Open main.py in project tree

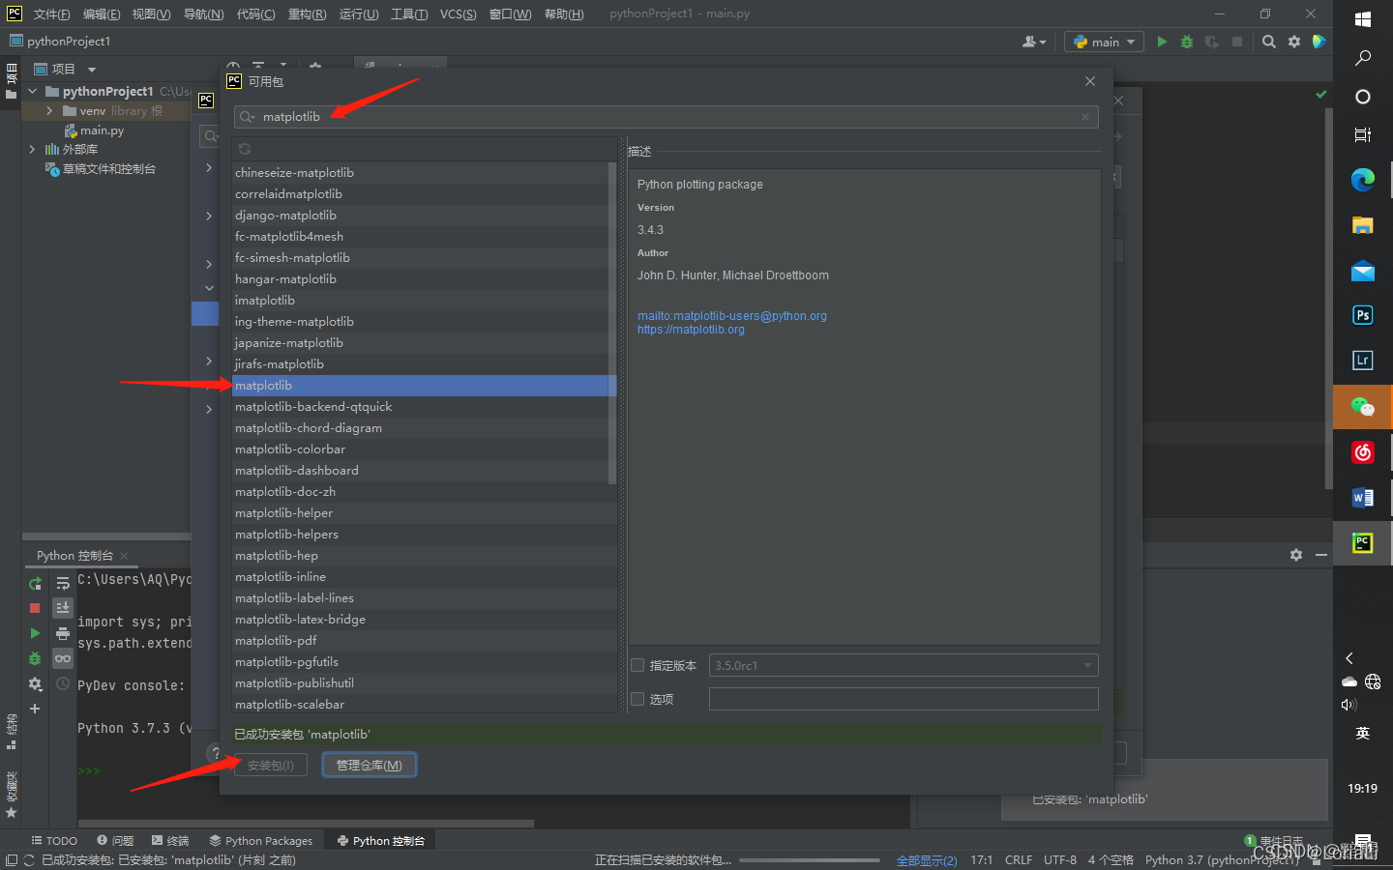102,130
